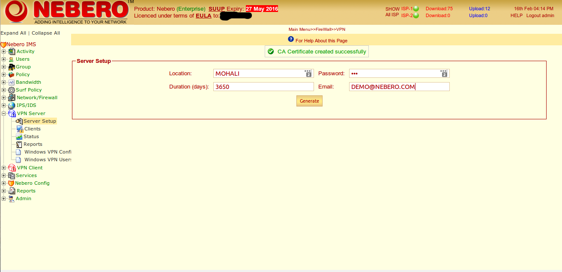The image size is (562, 272).
Task: Click the Generate button
Action: (x=309, y=101)
